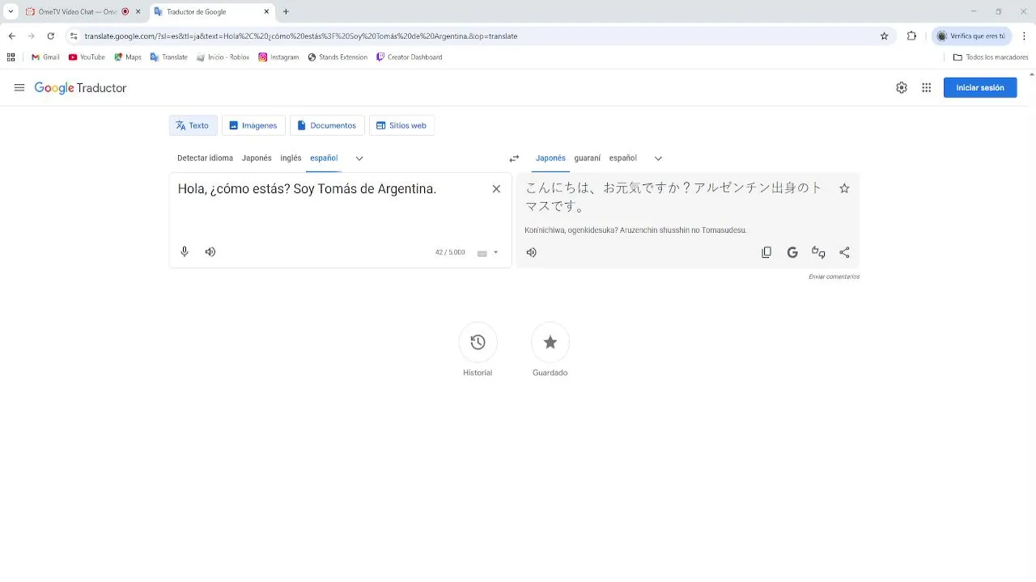Click the Iniciar sesión button

[x=980, y=88]
